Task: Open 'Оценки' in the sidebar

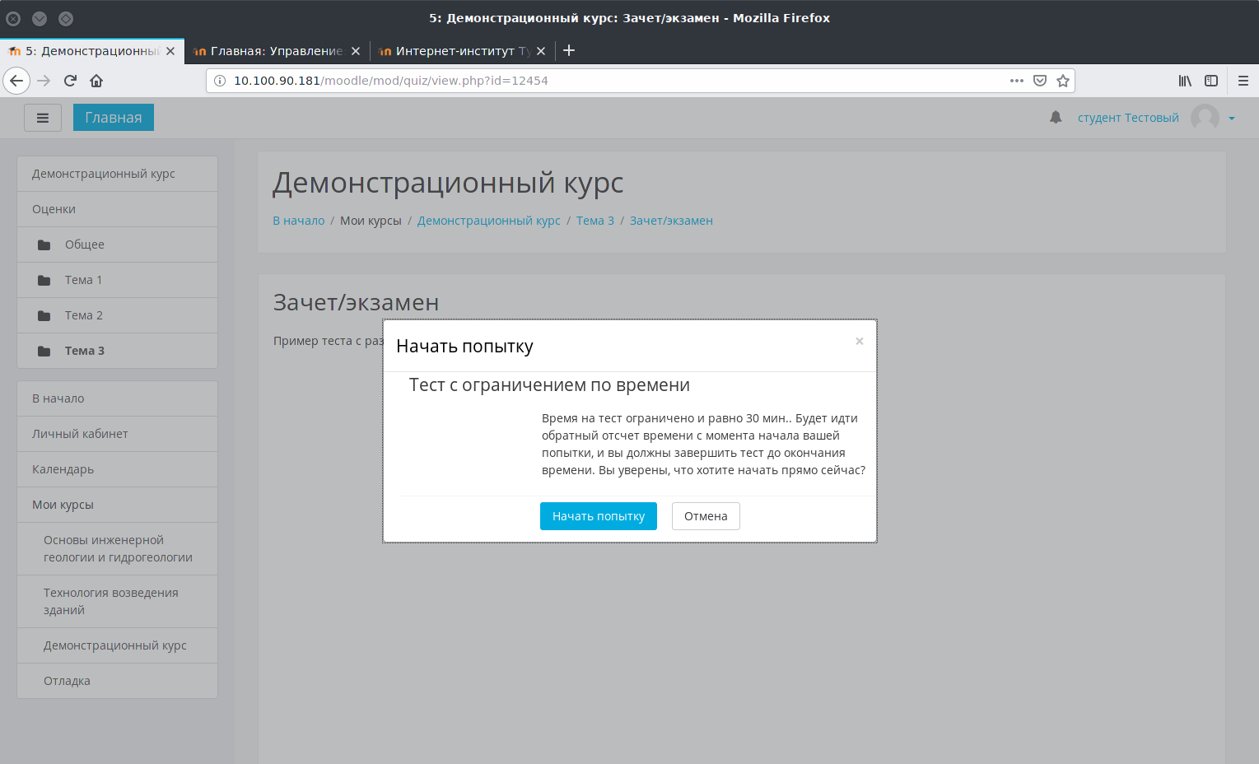Action: click(117, 209)
